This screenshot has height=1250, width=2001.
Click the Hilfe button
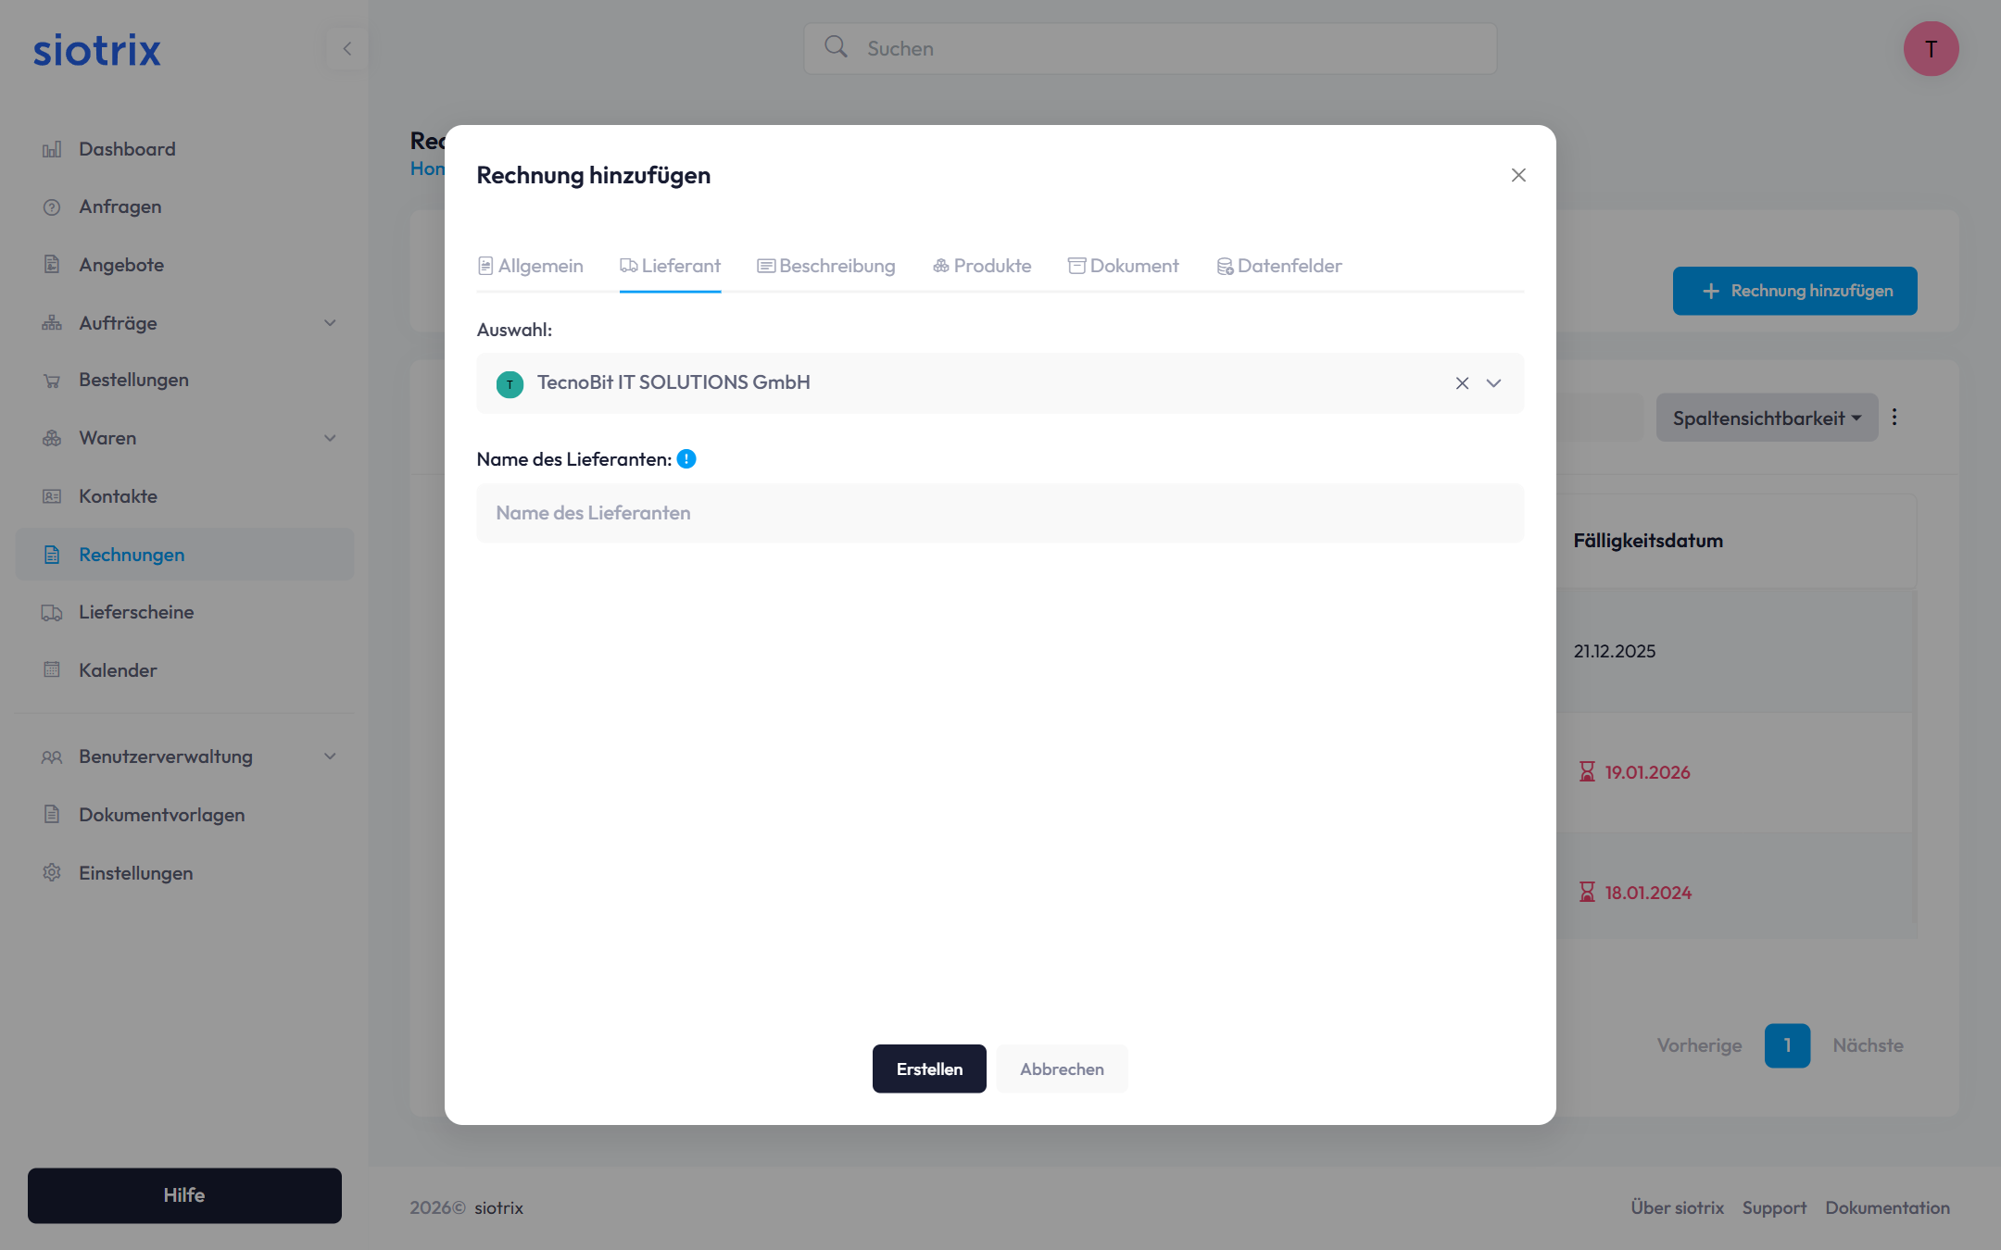(x=184, y=1194)
